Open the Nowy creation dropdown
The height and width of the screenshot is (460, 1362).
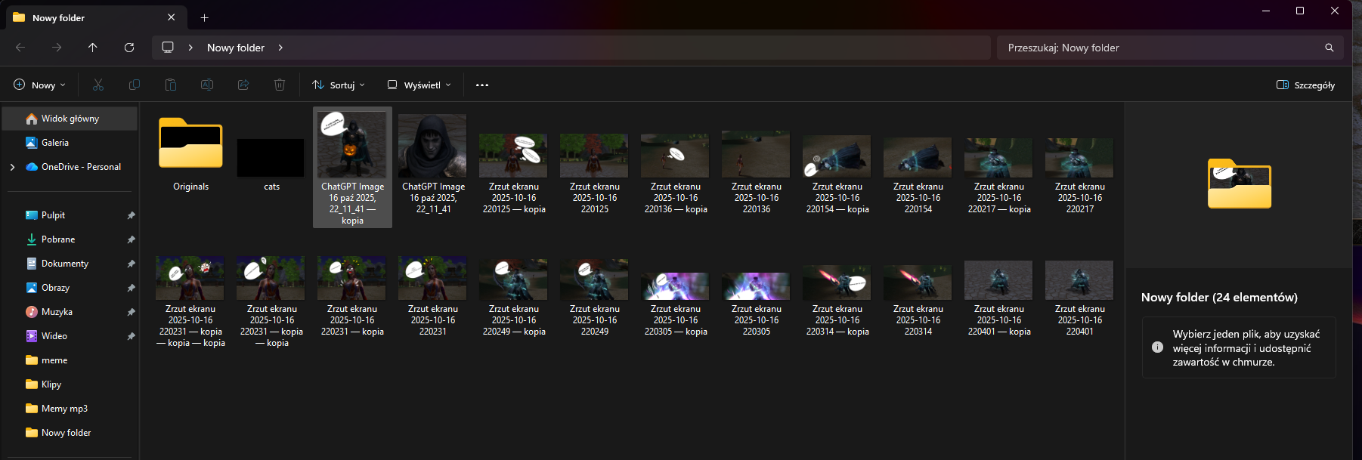pyautogui.click(x=40, y=85)
